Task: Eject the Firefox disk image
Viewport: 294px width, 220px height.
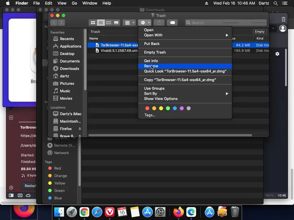Action: 80,129
